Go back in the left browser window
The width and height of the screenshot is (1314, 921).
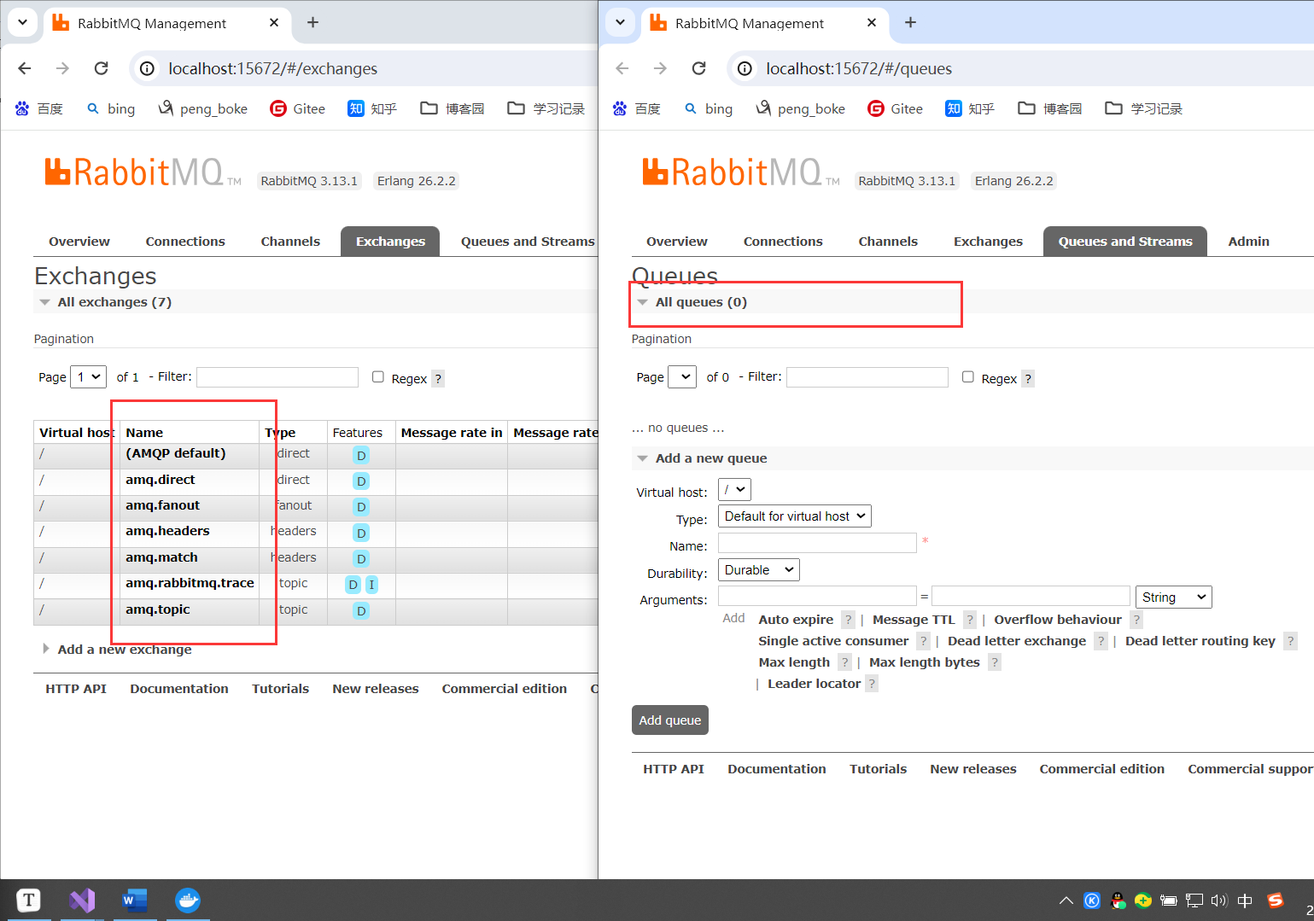tap(24, 68)
